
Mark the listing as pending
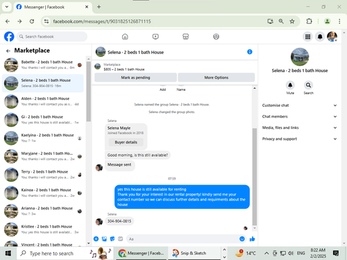pyautogui.click(x=135, y=78)
